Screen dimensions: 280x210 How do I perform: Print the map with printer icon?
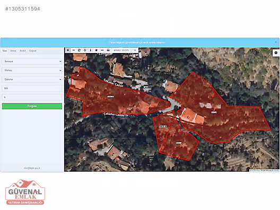(x=108, y=50)
